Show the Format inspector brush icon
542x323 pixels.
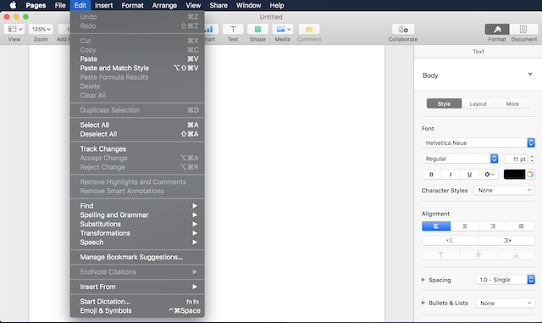[497, 29]
